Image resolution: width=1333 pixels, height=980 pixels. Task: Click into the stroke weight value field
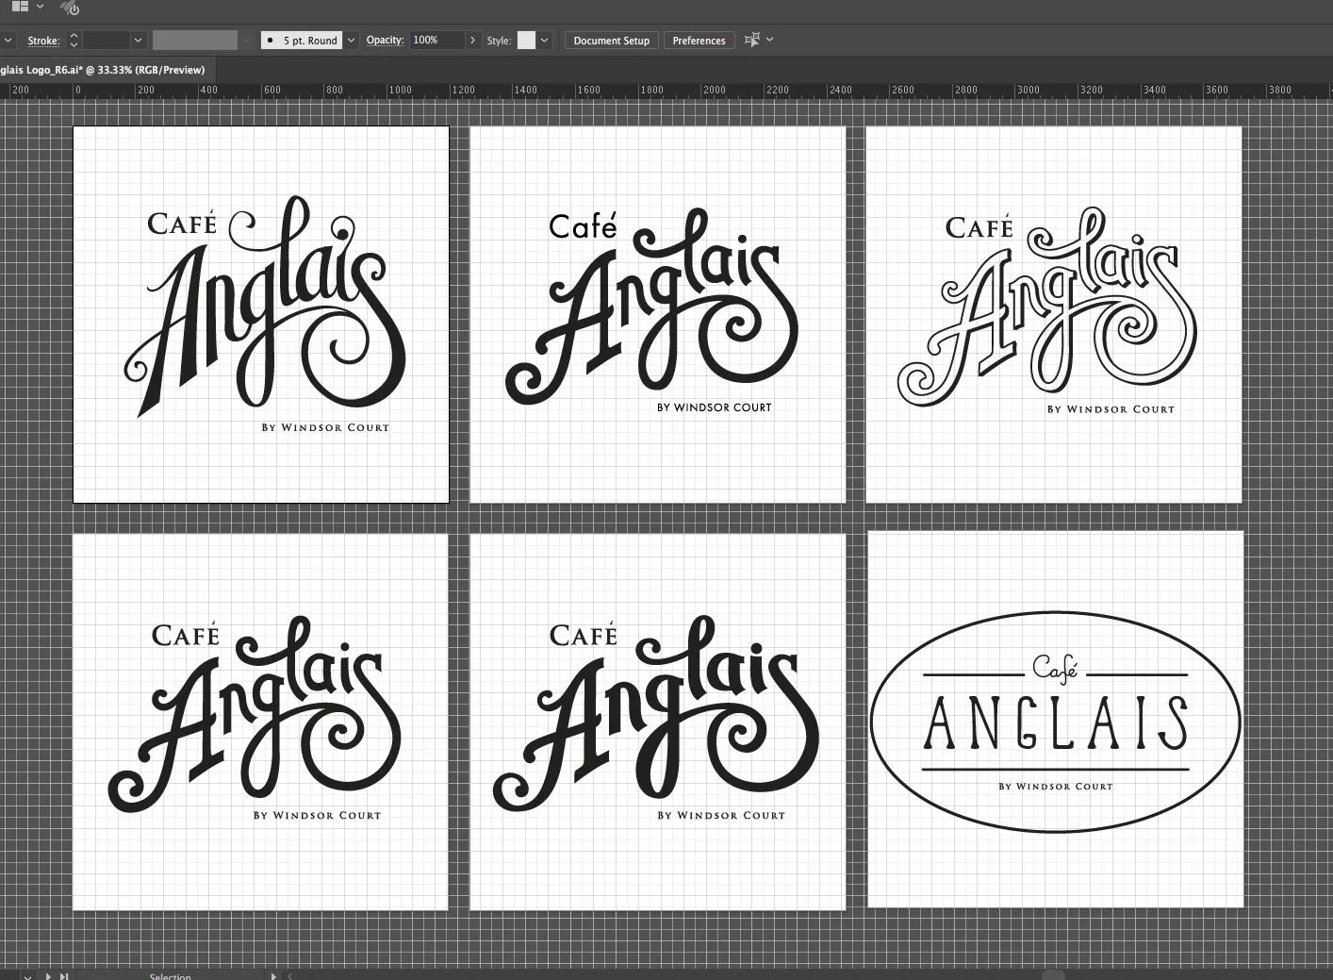106,41
